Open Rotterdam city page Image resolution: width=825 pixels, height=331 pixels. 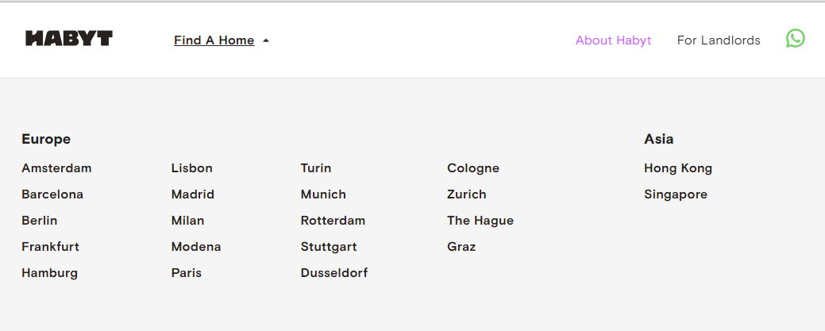coord(333,221)
